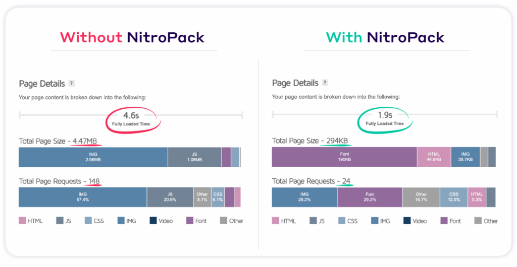517x267 pixels.
Task: Click the Video legend swatch in left panel
Action: [x=152, y=221]
